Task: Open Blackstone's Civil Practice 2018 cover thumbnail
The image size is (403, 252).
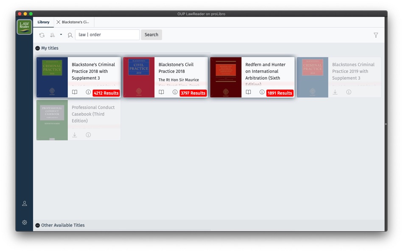Action: point(139,77)
